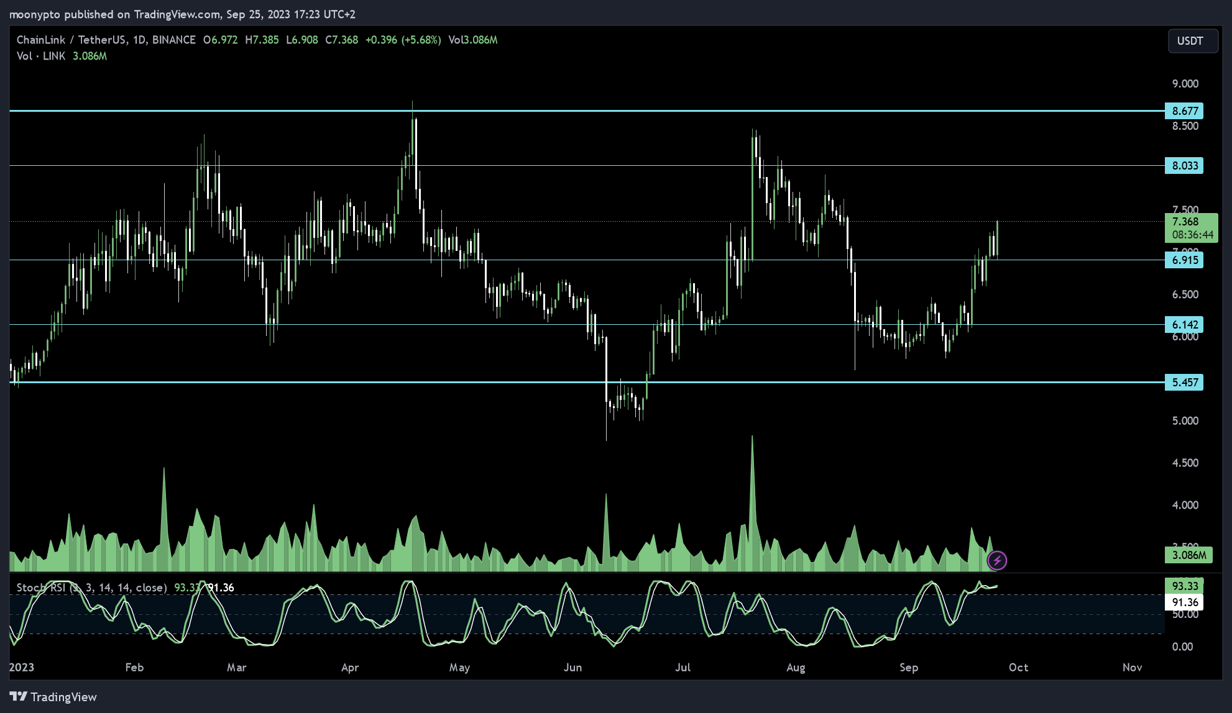Click the 0.00 Stoch RSI scale value

(1182, 647)
